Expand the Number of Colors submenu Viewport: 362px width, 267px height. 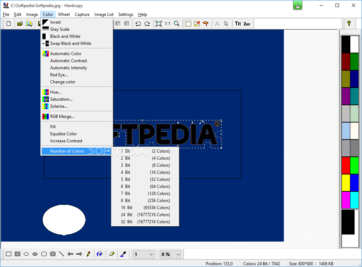click(76, 151)
